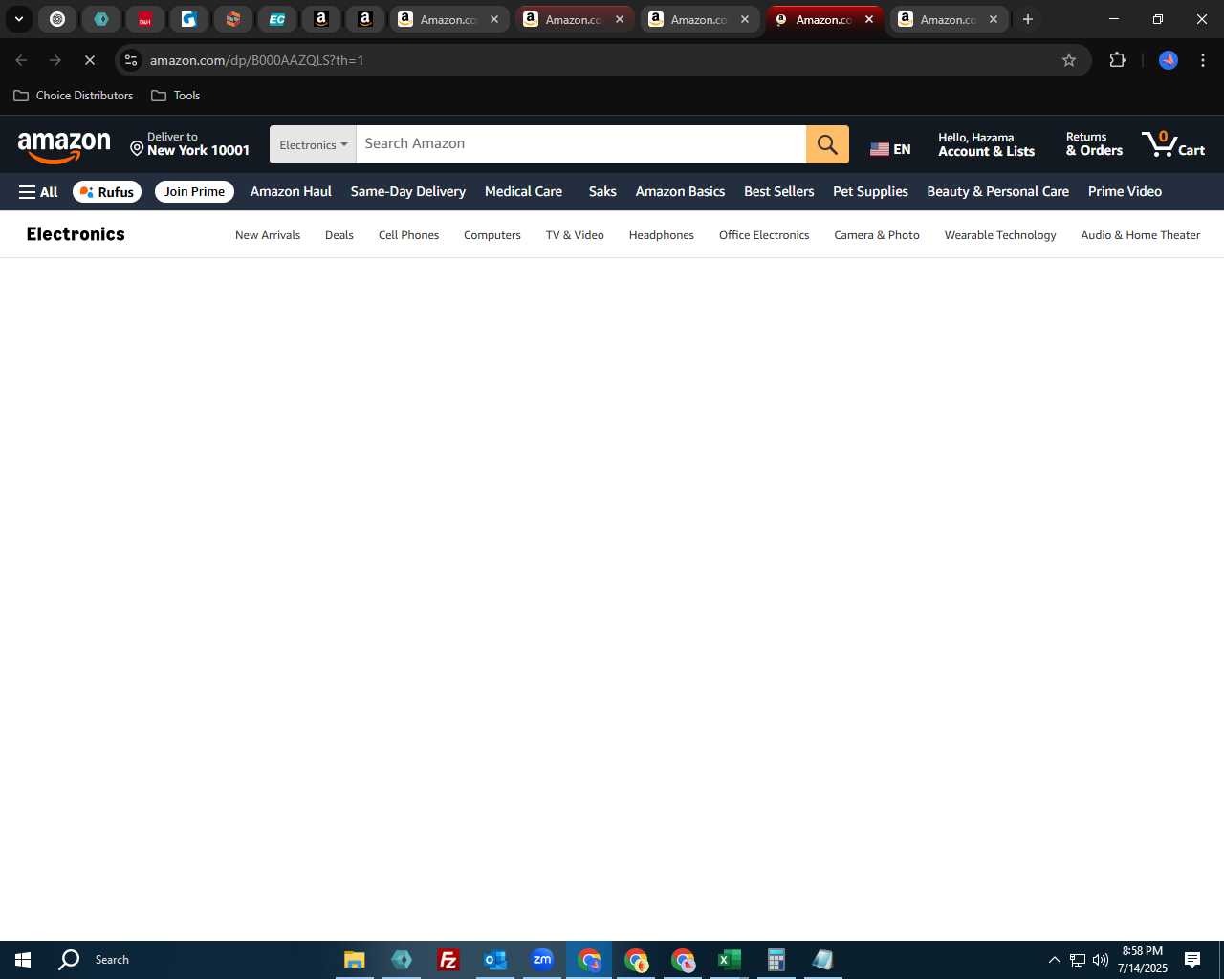The height and width of the screenshot is (979, 1224).
Task: Open TV & Video category
Action: 575,235
